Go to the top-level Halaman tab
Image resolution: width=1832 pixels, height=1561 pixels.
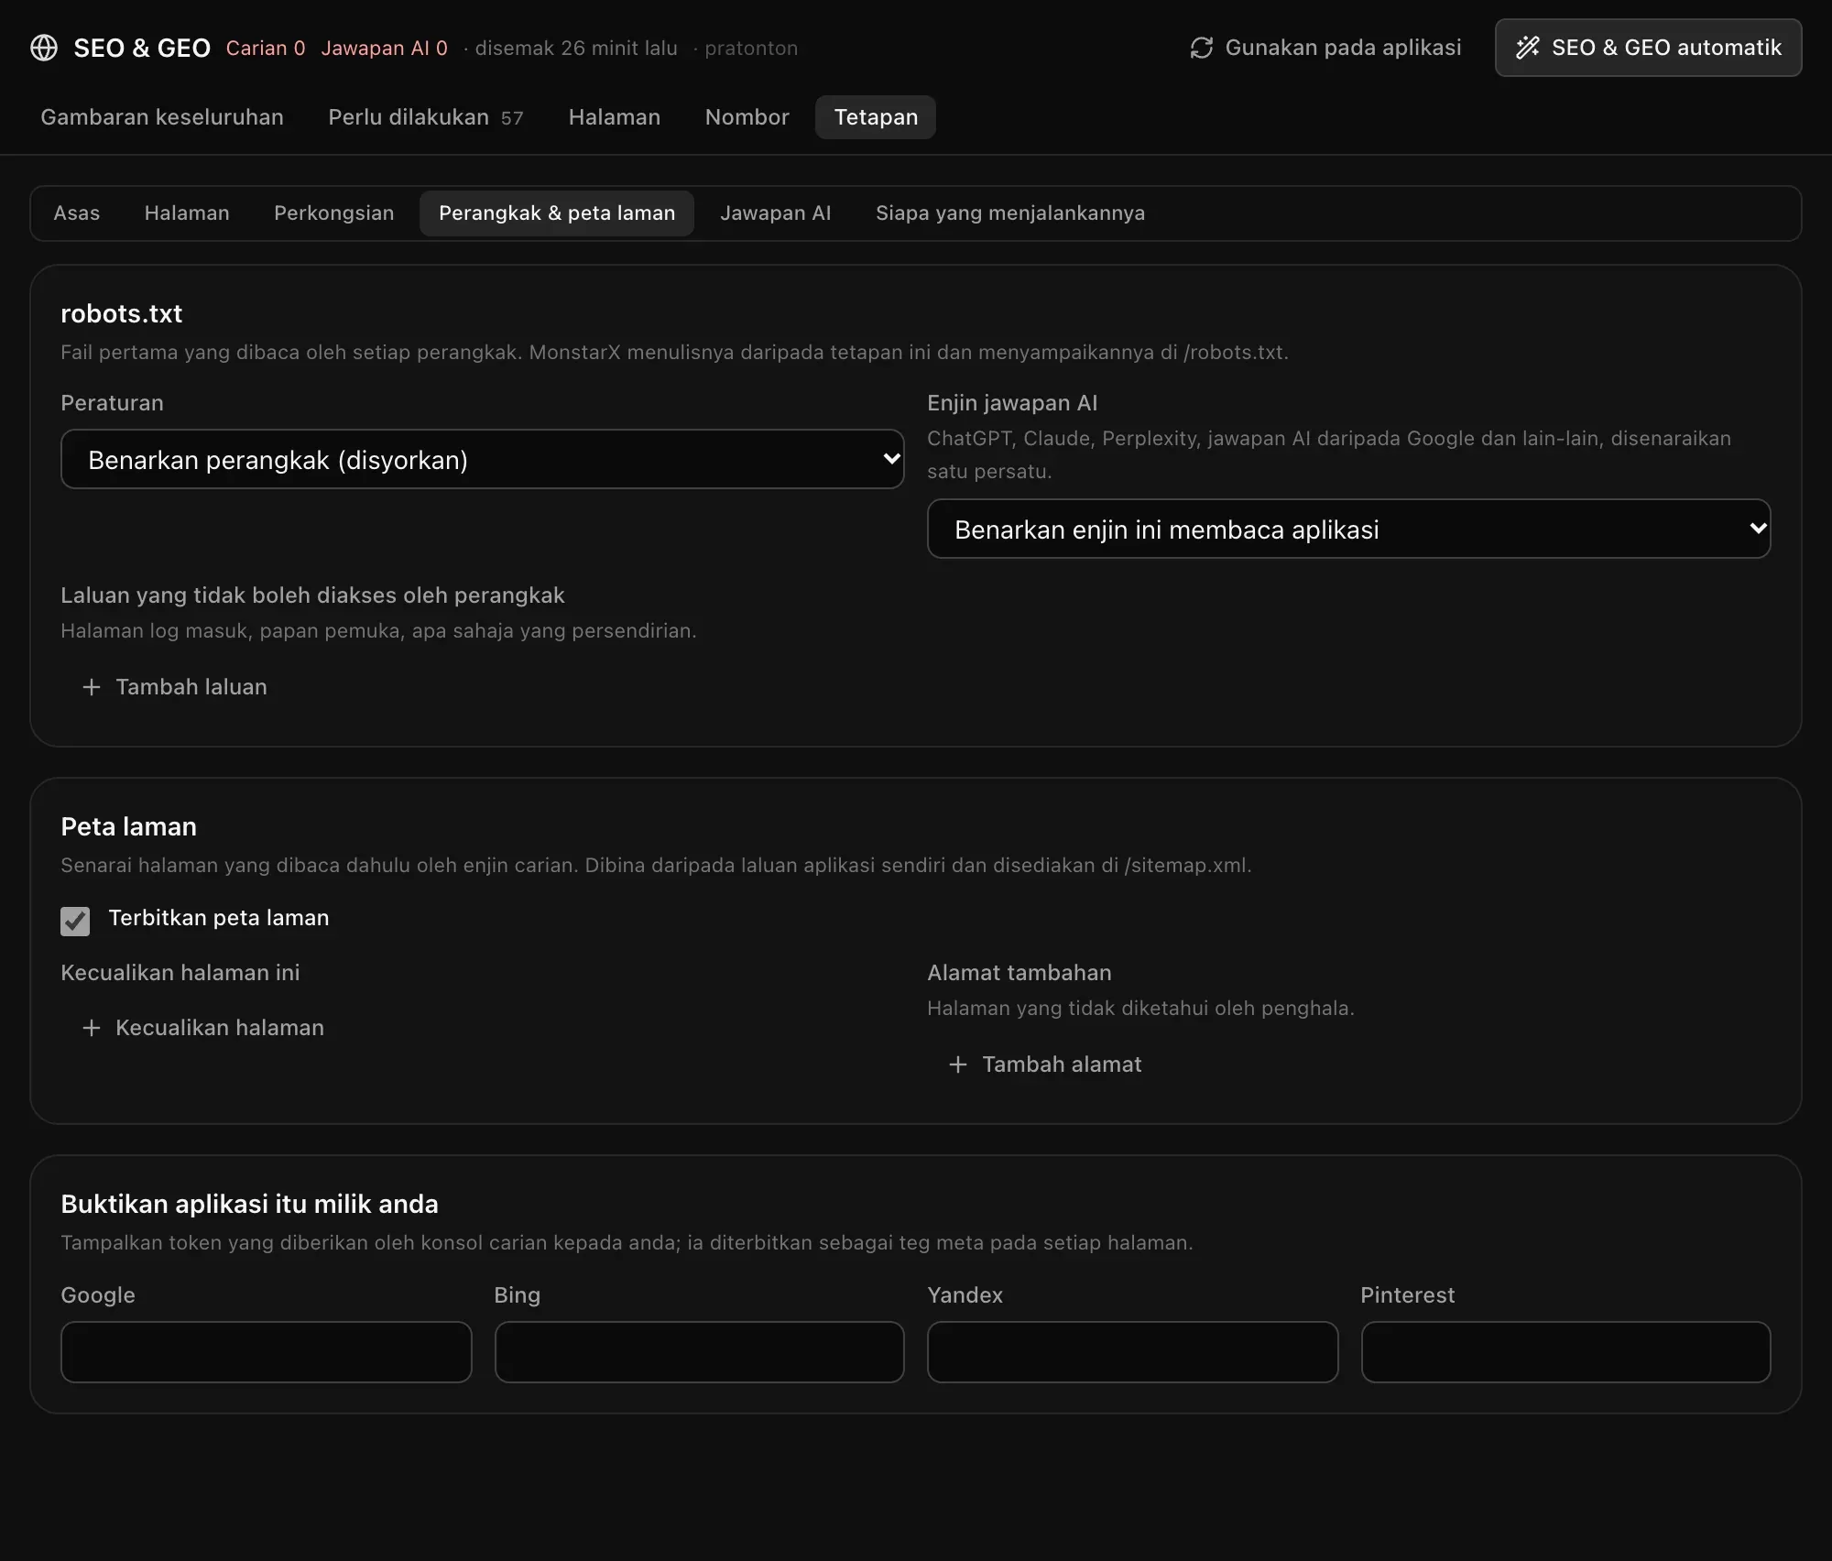(x=614, y=117)
